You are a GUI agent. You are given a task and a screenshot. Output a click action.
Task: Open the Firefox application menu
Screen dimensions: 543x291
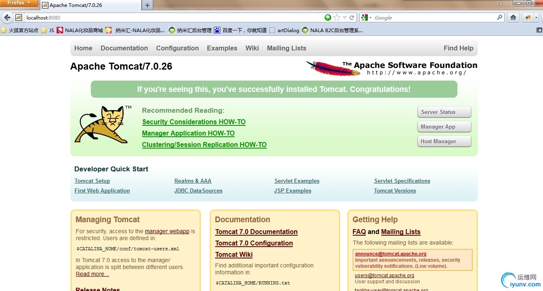point(19,3)
